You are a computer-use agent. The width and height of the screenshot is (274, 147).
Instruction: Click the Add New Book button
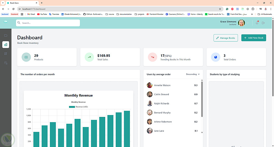[x=254, y=38]
